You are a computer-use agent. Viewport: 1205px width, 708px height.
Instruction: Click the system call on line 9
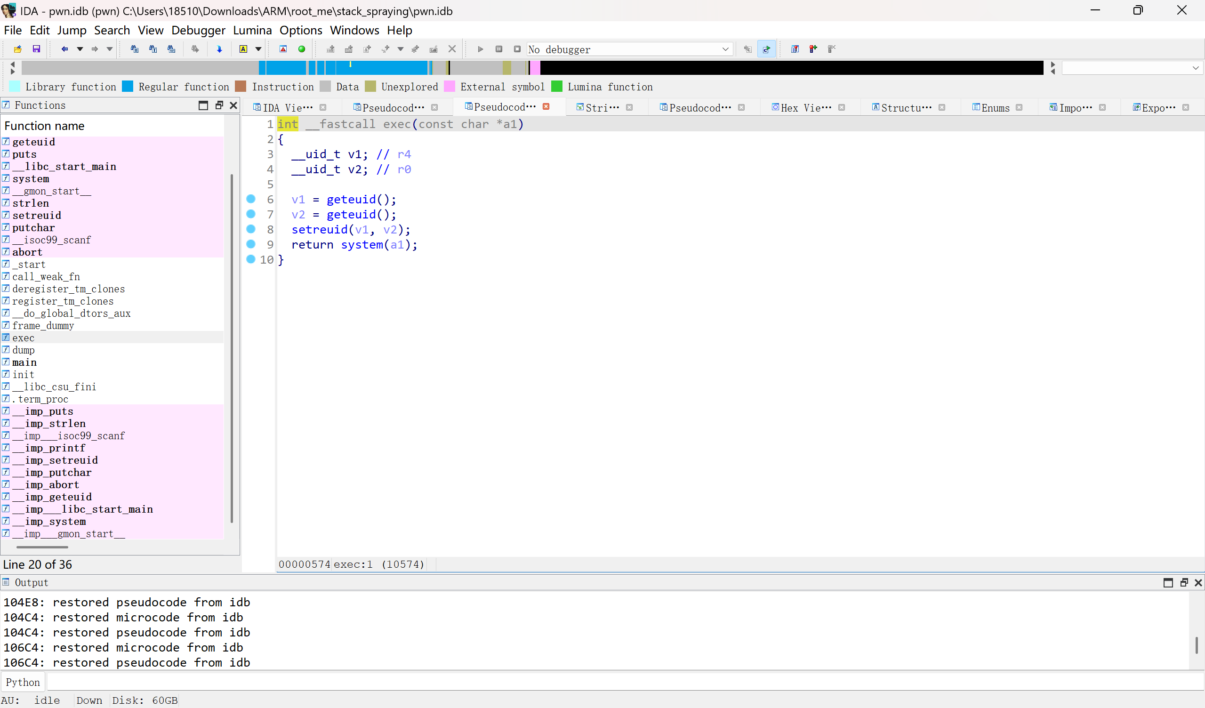tap(361, 244)
